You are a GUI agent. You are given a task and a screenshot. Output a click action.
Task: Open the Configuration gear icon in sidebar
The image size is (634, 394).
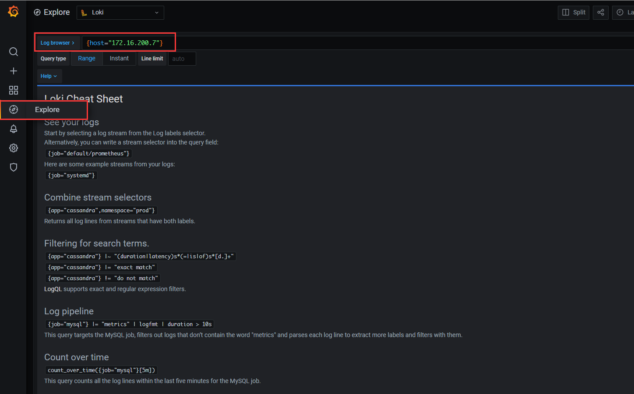click(14, 148)
